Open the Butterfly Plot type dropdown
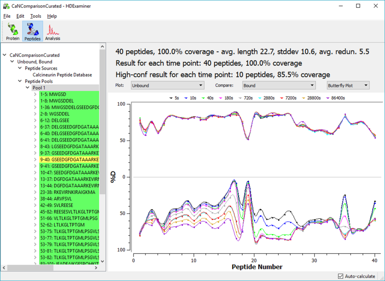 coord(348,85)
